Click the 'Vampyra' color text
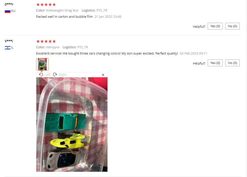This screenshot has width=247, height=177. click(52, 47)
